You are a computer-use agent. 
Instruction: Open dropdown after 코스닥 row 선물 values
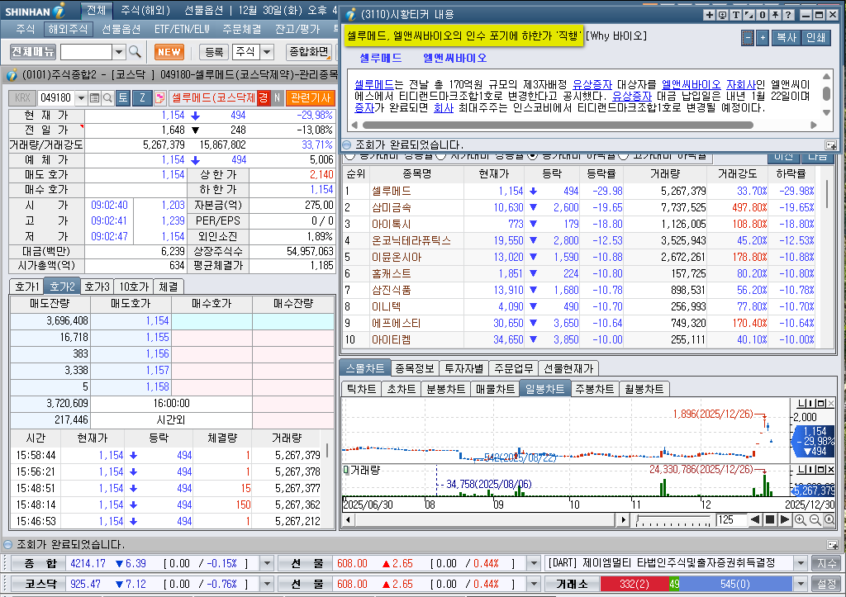[x=534, y=584]
